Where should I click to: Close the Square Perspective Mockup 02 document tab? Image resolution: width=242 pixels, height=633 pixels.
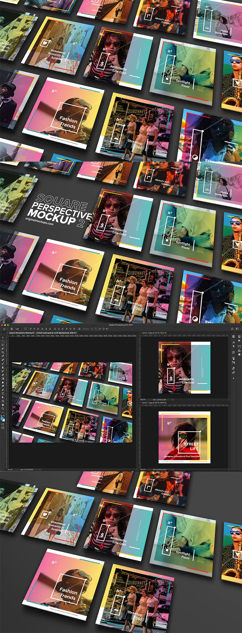[7, 333]
